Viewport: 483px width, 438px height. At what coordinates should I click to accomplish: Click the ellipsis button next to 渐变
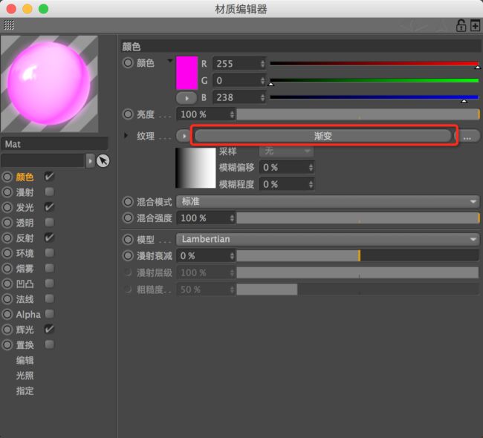tap(467, 137)
